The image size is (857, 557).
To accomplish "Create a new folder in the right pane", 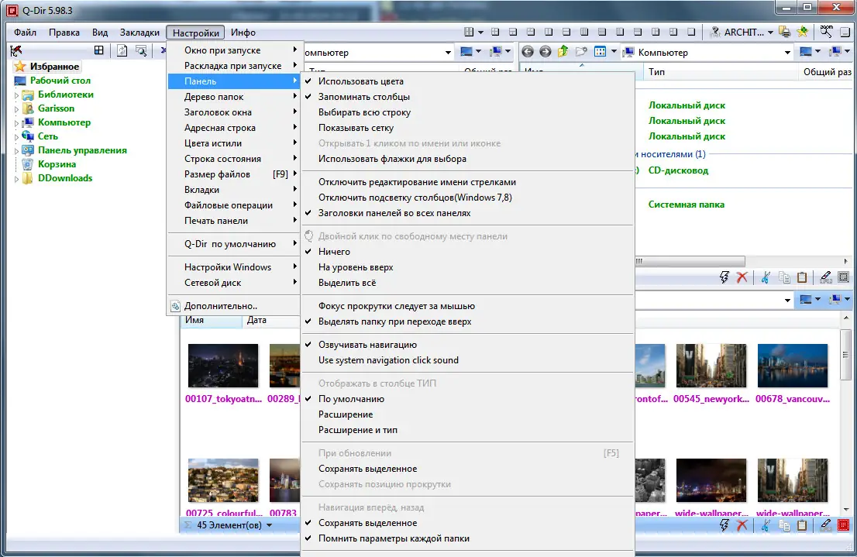I will [581, 52].
